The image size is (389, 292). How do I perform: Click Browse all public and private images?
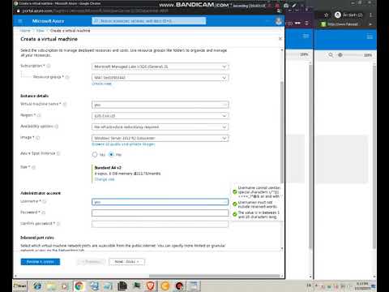coord(123,144)
